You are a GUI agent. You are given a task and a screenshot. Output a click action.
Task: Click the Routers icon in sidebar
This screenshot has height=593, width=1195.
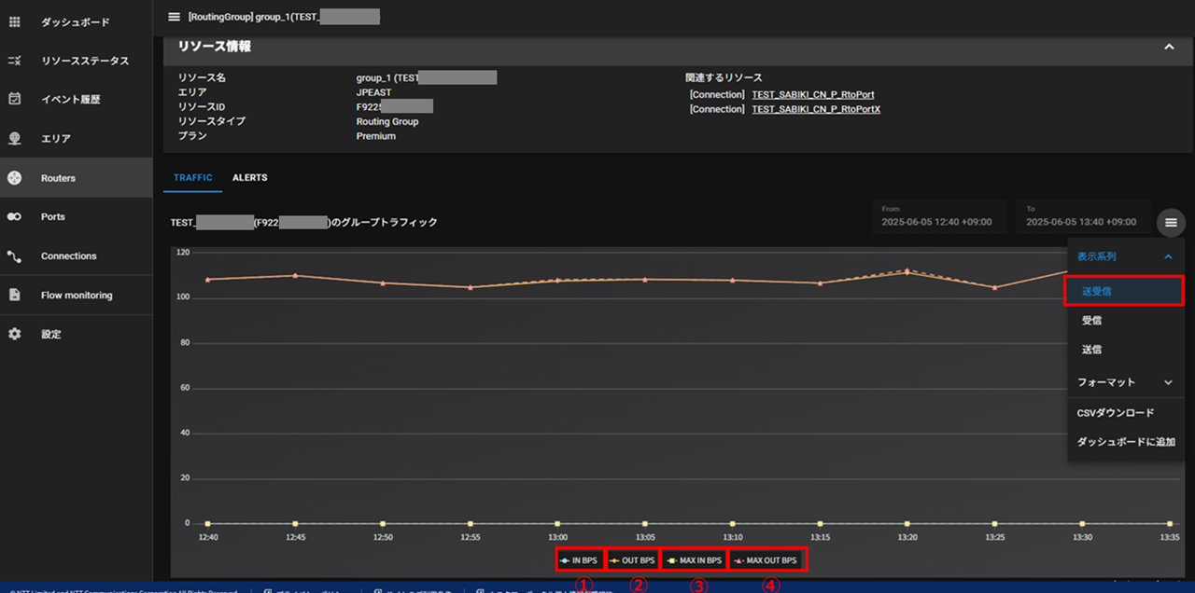tap(14, 177)
